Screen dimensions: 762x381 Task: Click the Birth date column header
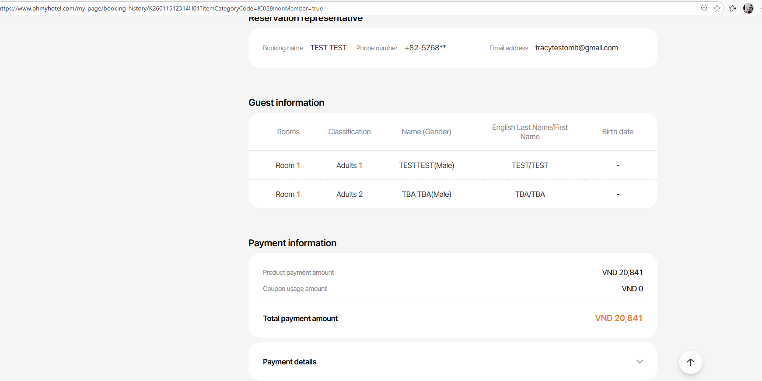(618, 132)
